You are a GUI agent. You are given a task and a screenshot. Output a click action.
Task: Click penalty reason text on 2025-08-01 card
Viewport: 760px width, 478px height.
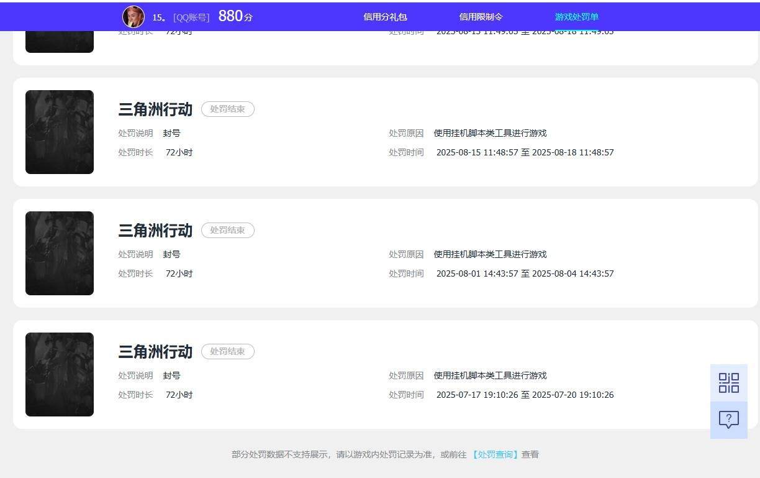click(490, 254)
